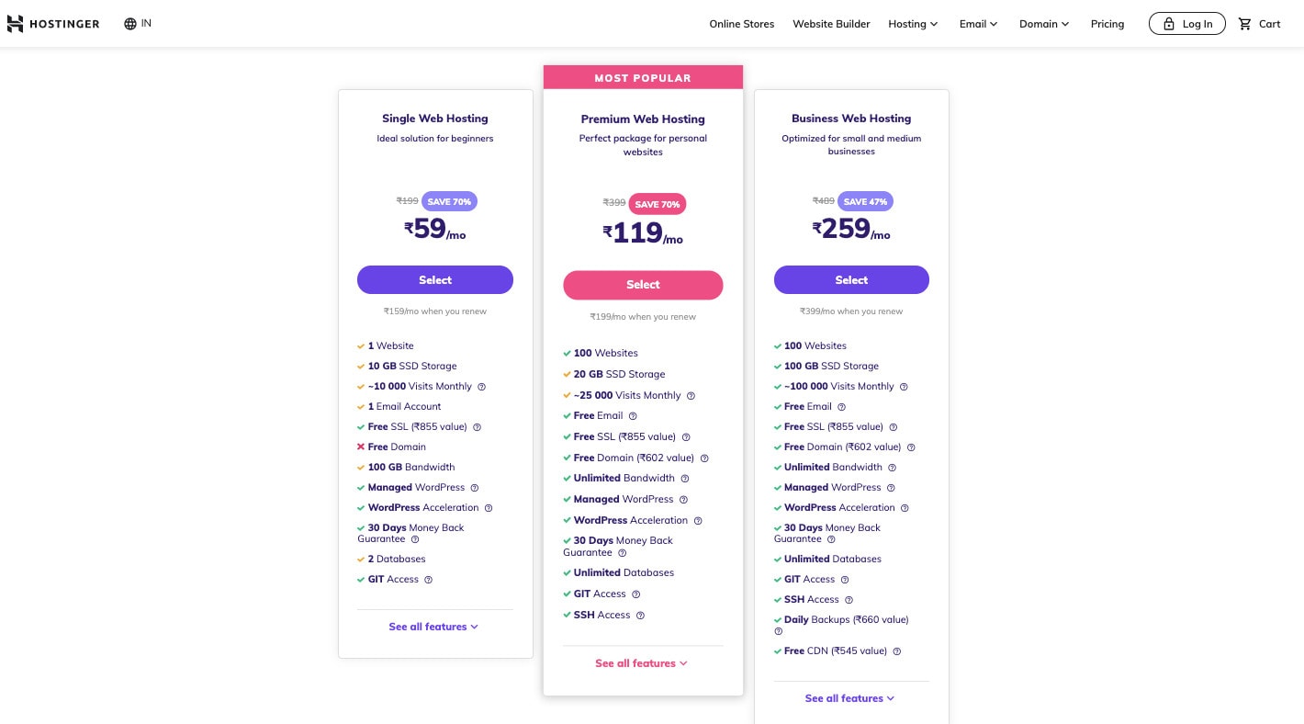Expand the Domain dropdown
This screenshot has width=1304, height=724.
click(1043, 24)
